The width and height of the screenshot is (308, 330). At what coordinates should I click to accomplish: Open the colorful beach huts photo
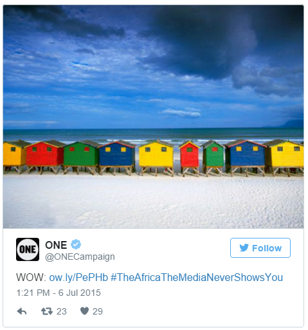tap(154, 117)
